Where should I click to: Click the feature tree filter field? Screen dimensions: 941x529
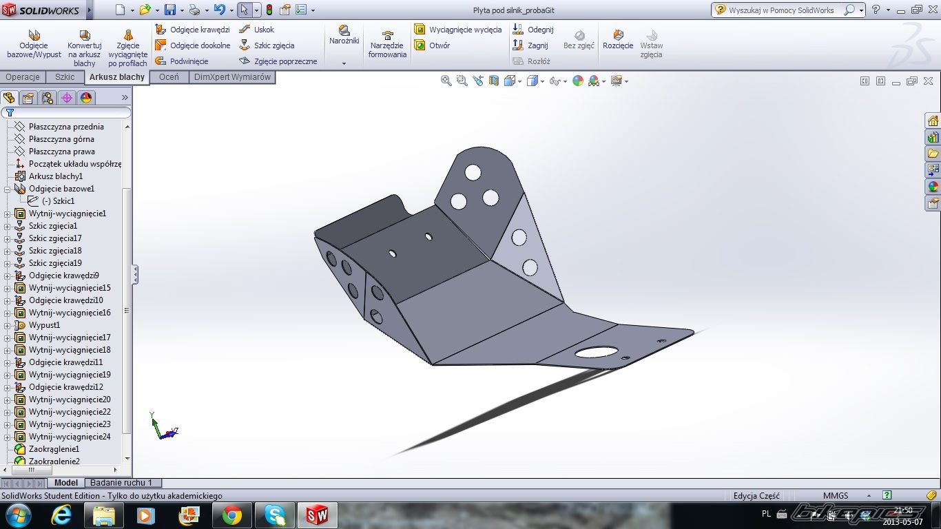(66, 112)
